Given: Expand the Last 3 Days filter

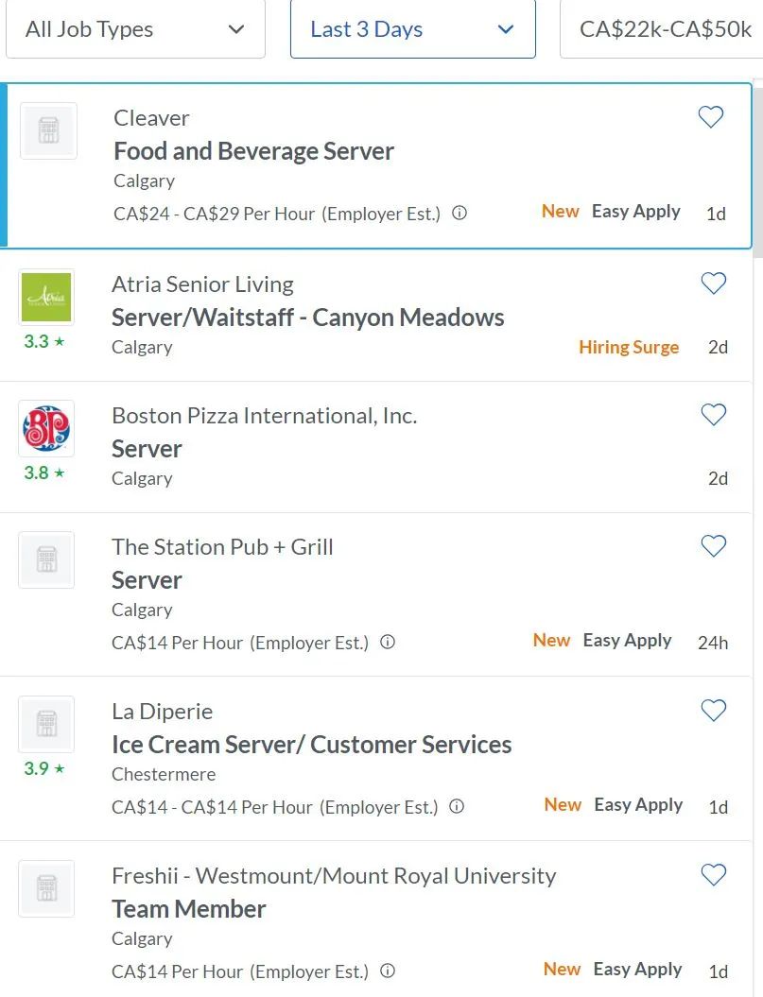Looking at the screenshot, I should point(412,29).
